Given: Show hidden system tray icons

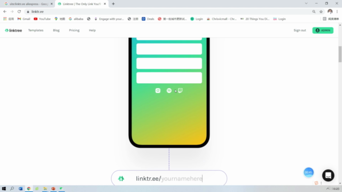Looking at the screenshot, I should coord(328,188).
